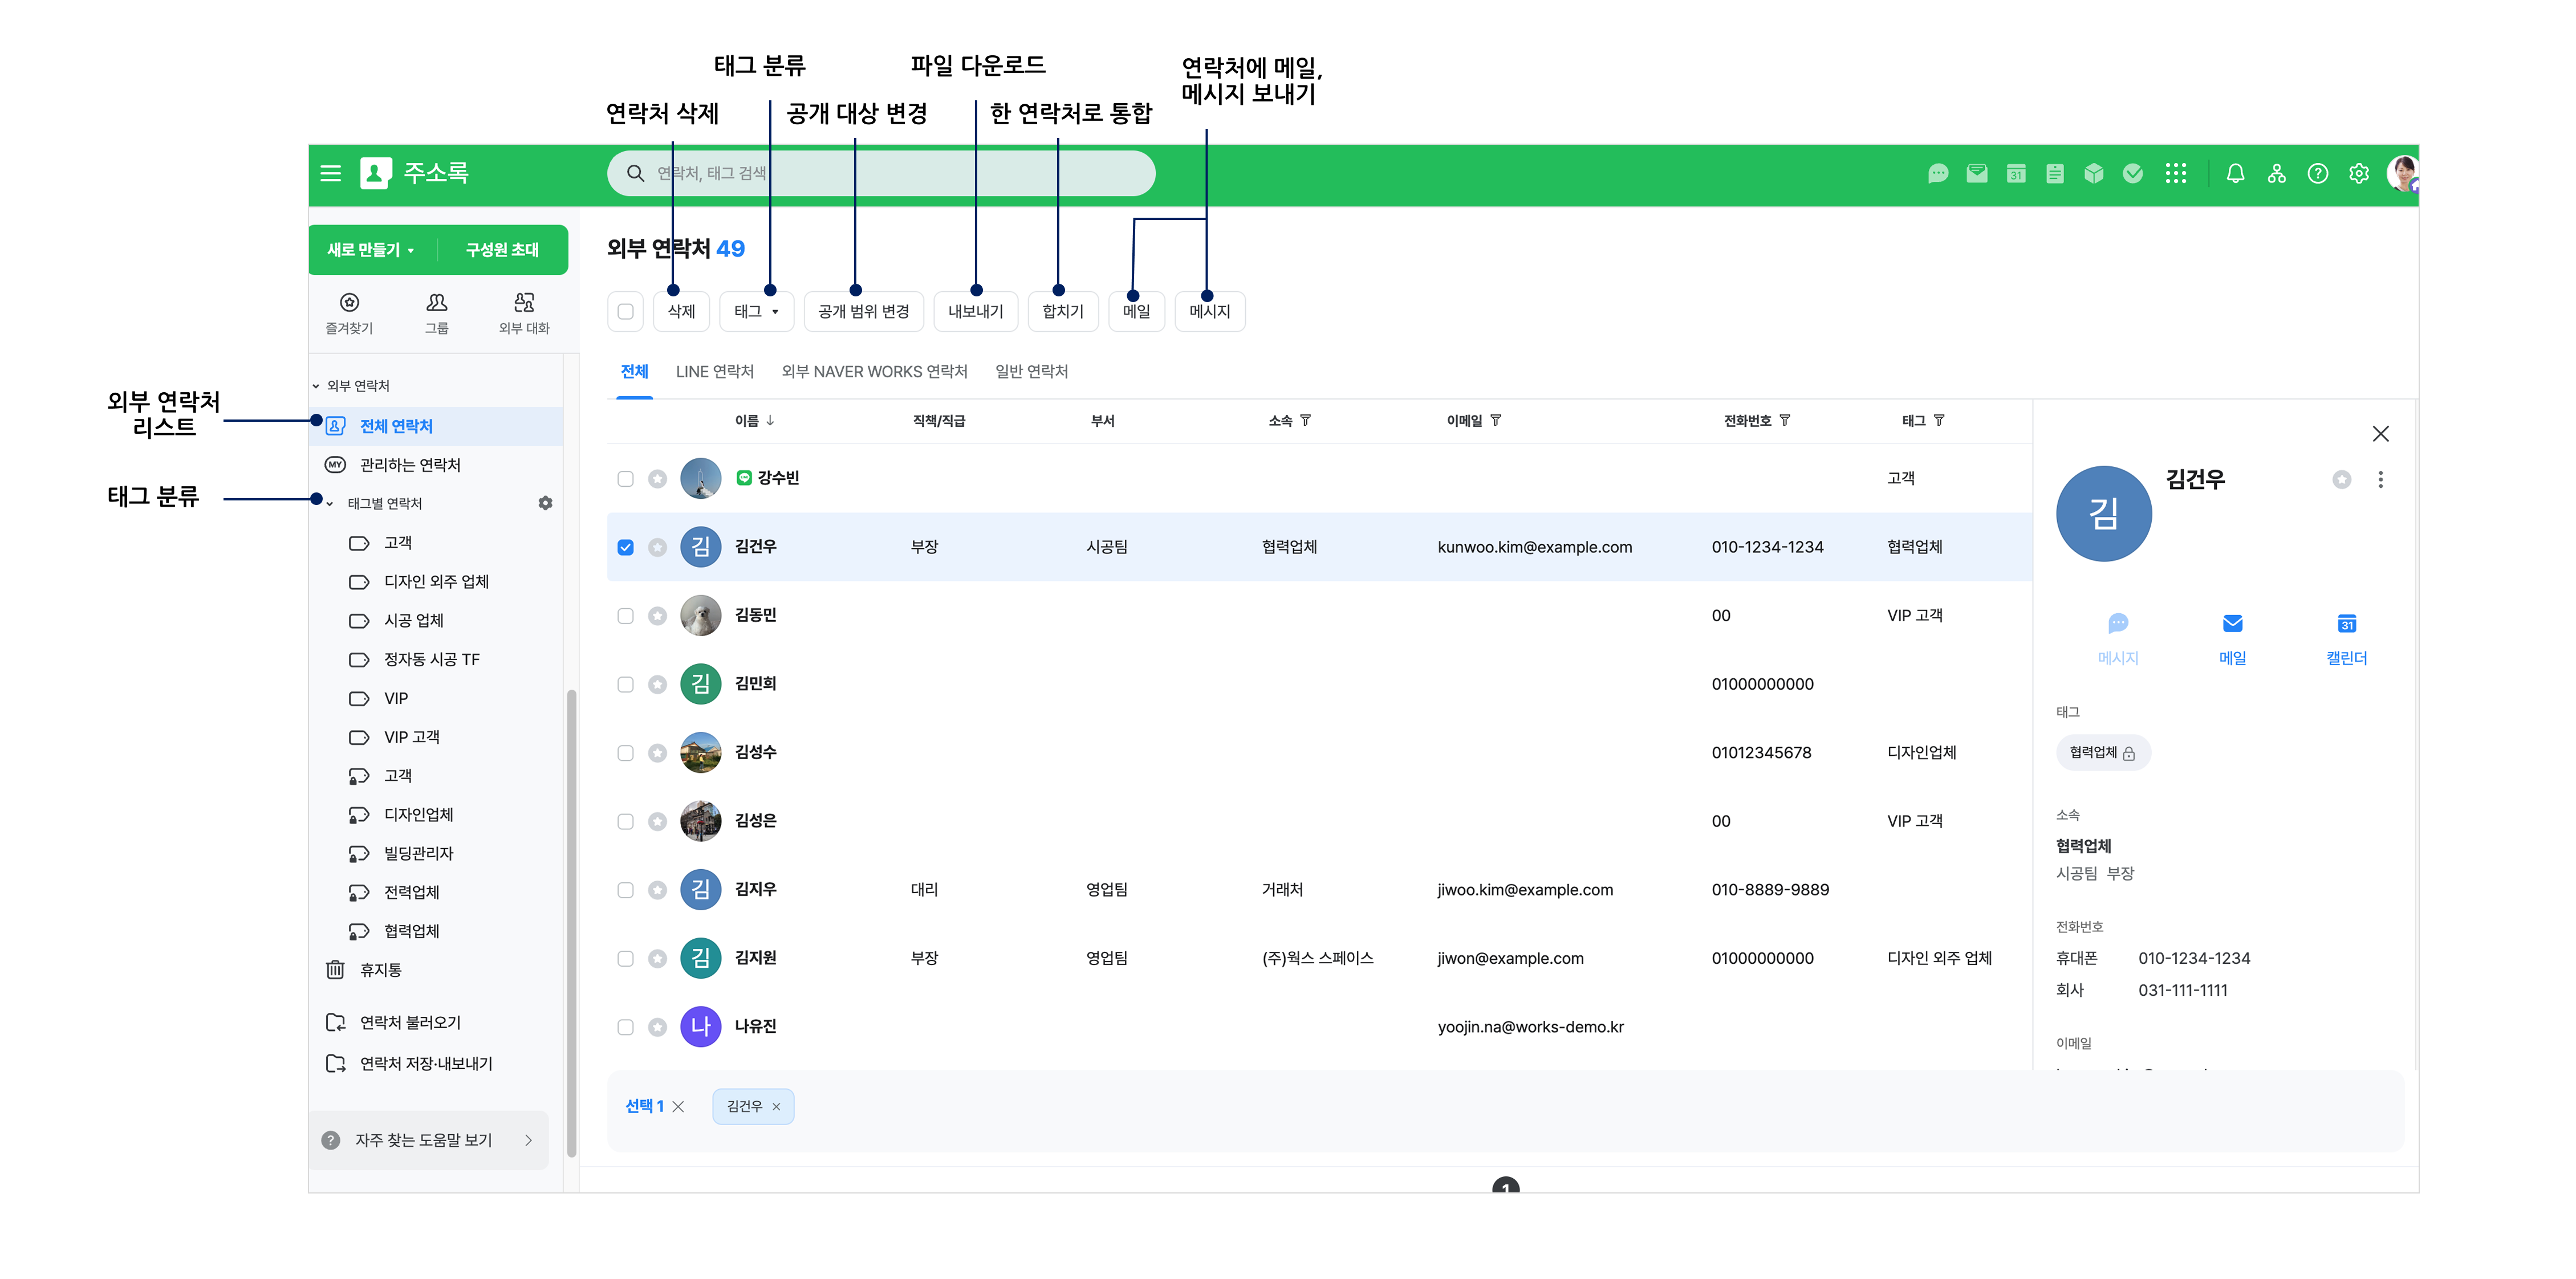Switch to the 일반 연락처 tab
Screen dimensions: 2576x1279
(x=1031, y=371)
